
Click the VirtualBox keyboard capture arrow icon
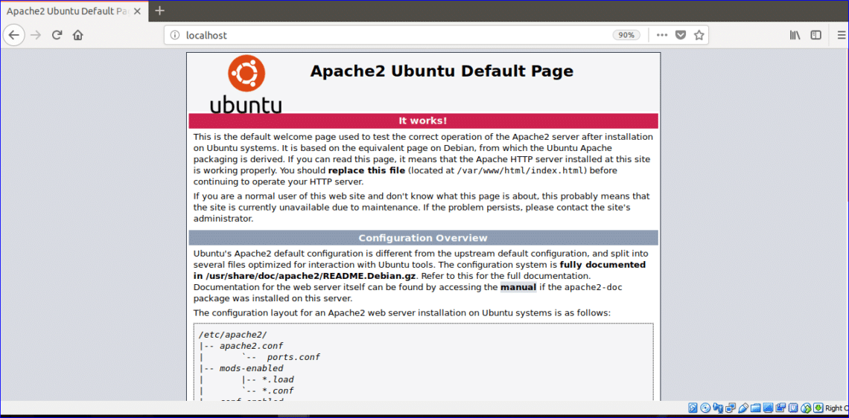(818, 408)
